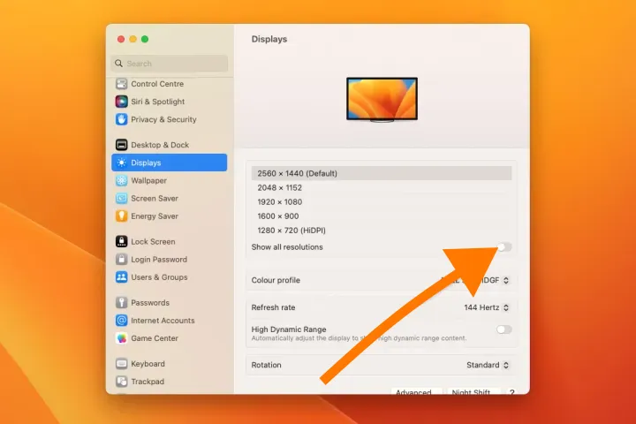The width and height of the screenshot is (636, 424).
Task: Click the Screen Saver icon
Action: 121,199
